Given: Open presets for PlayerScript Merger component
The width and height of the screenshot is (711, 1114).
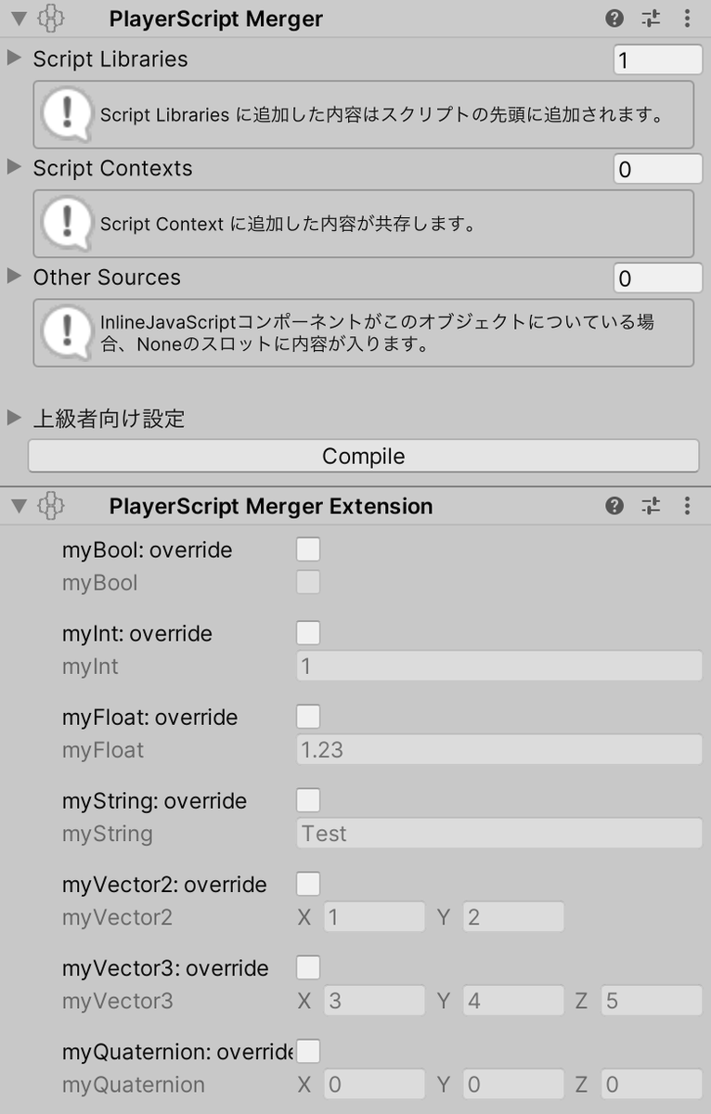Looking at the screenshot, I should click(652, 19).
